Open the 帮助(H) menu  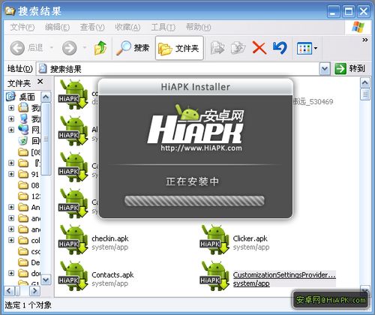pos(198,27)
